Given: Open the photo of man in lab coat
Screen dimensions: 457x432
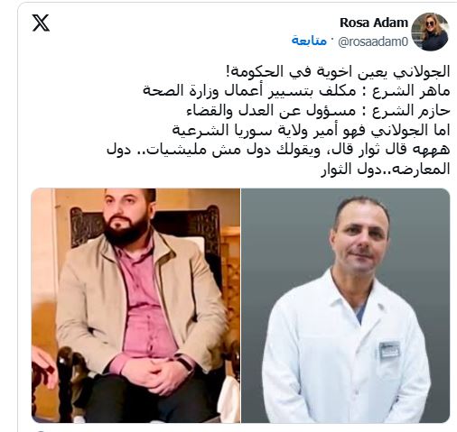Looking at the screenshot, I should (345, 306).
